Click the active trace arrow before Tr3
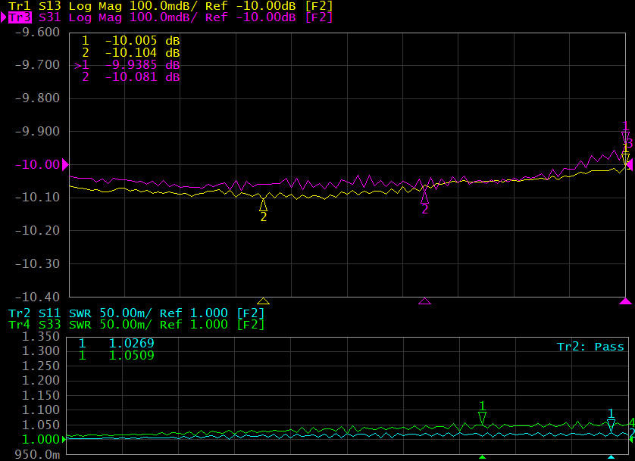The image size is (635, 461). click(x=4, y=17)
